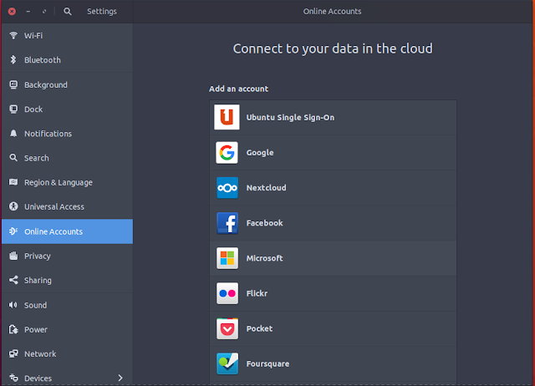Viewport: 535px width, 386px height.
Task: Click the Universal Access person icon
Action: (x=13, y=206)
